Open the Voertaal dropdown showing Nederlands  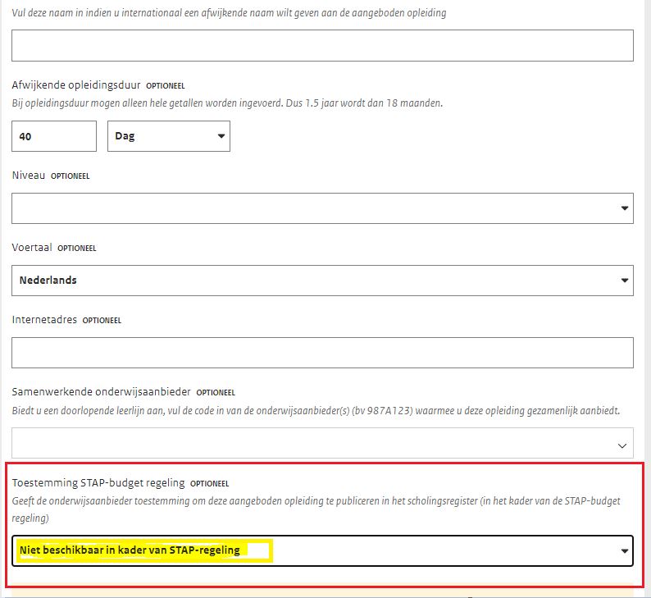[x=322, y=281]
